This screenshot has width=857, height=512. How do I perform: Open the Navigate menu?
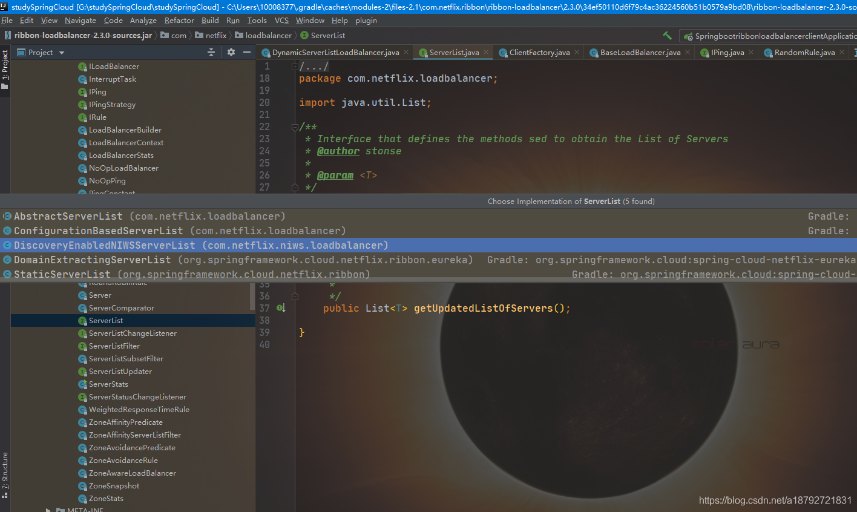point(80,21)
